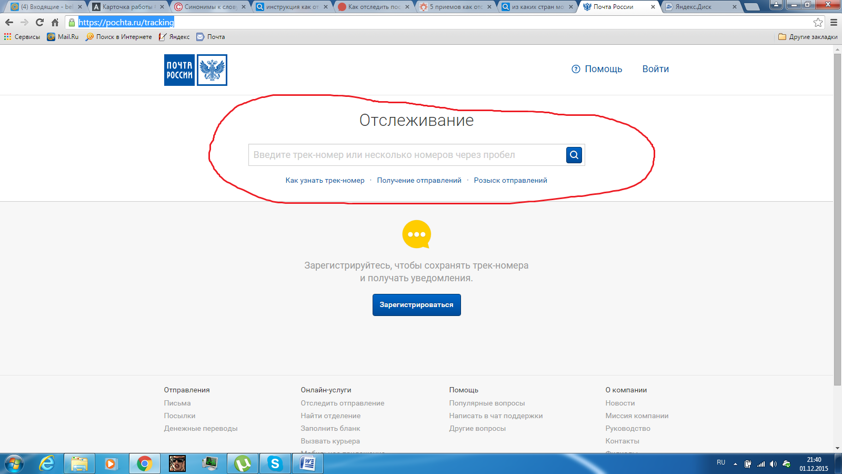Open Яндекс bookmark
The height and width of the screenshot is (474, 842).
174,37
